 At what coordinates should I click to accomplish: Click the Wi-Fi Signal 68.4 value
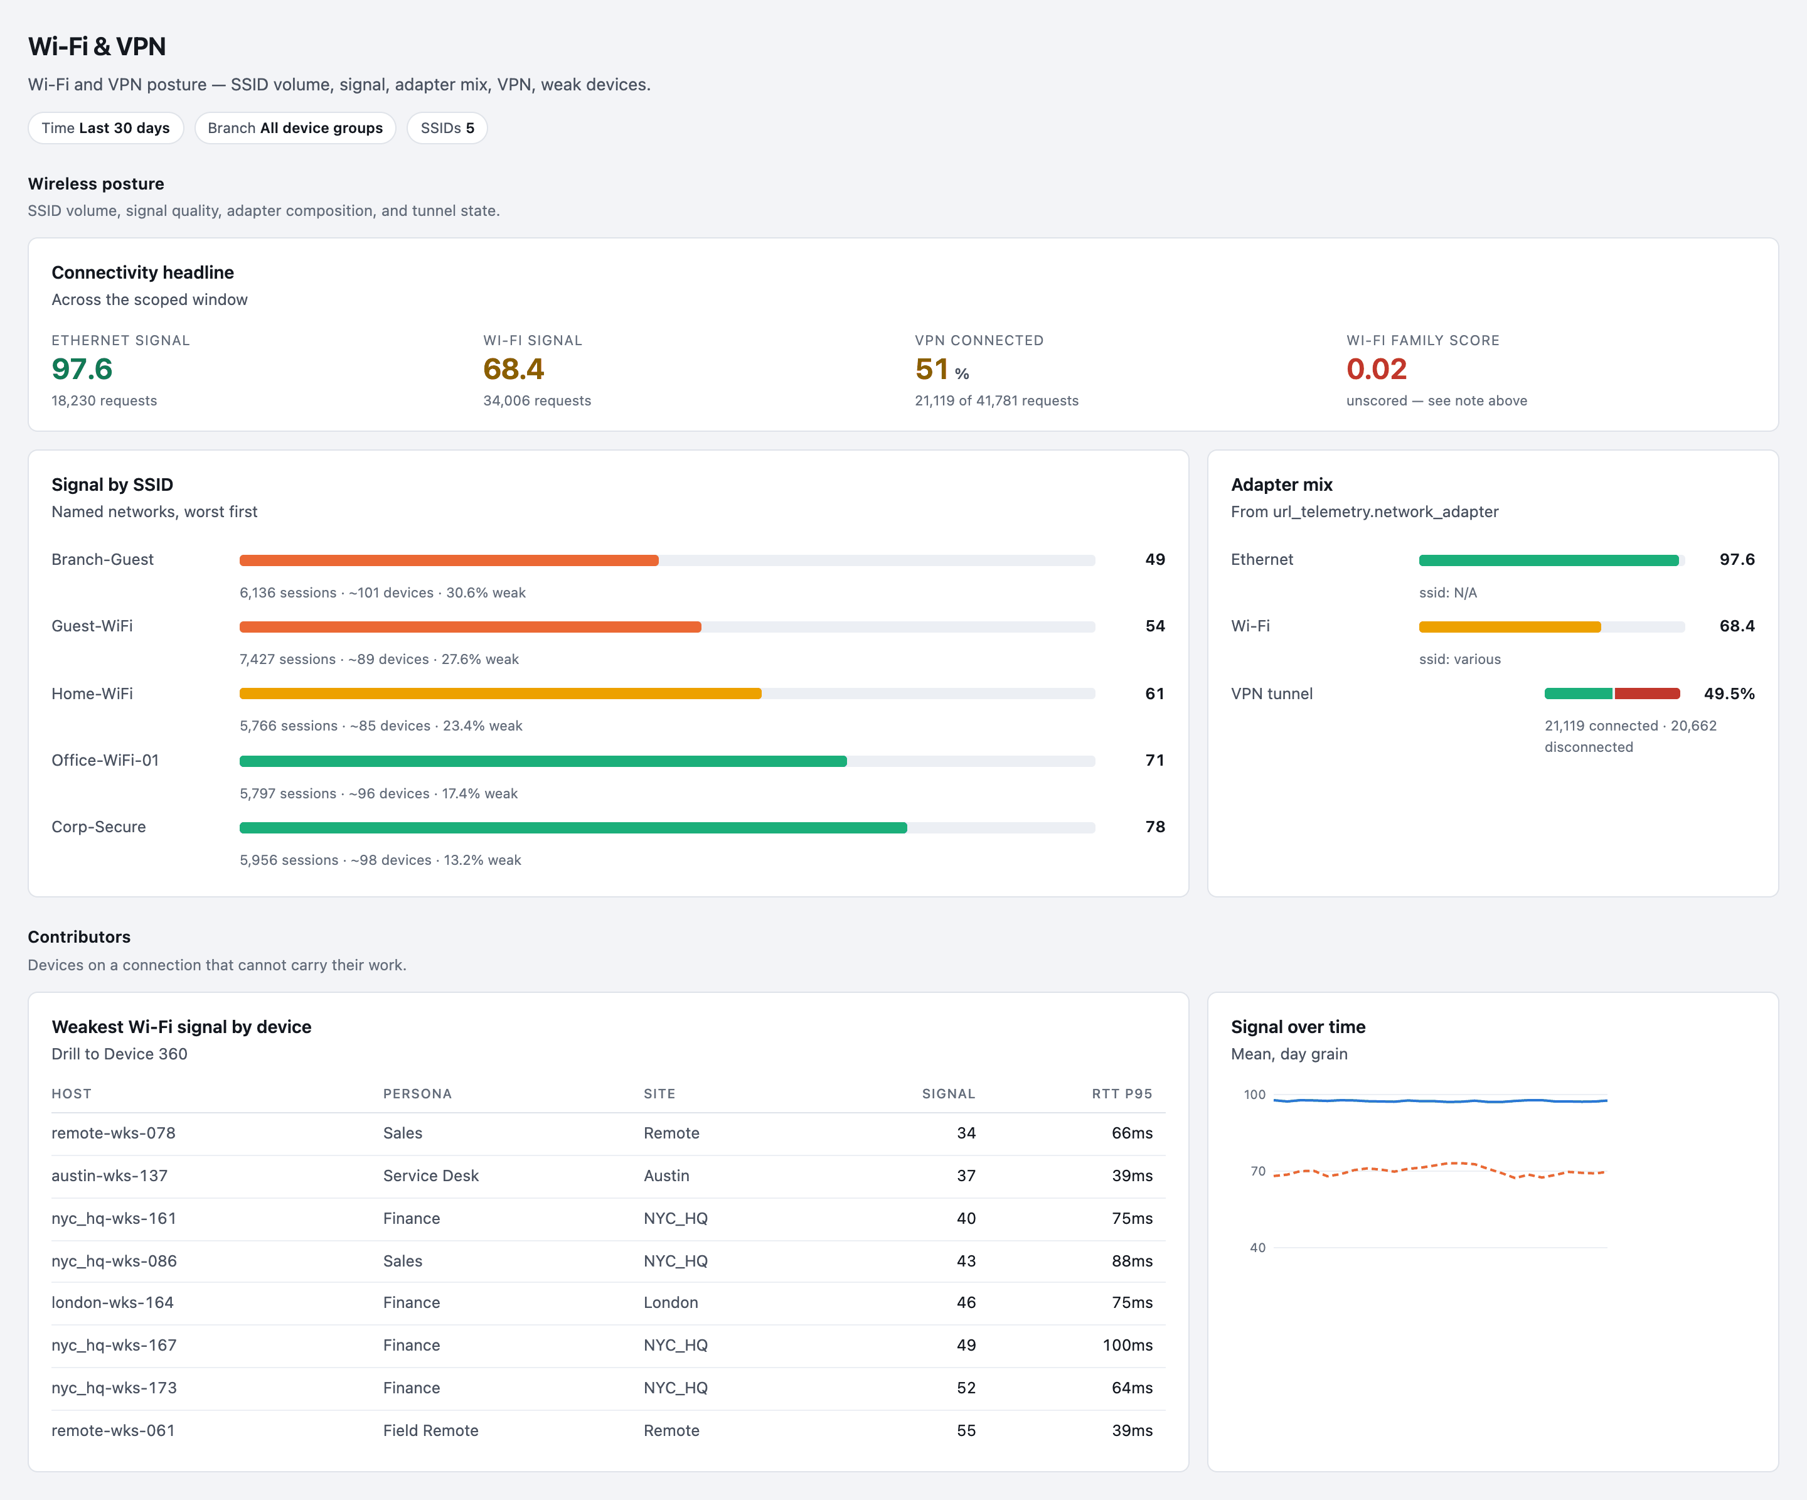tap(514, 369)
